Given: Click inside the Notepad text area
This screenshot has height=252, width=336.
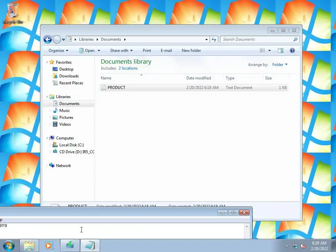Looking at the screenshot, I should click(122, 231).
